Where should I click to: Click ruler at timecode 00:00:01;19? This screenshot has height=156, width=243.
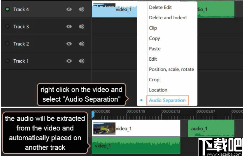point(136,111)
